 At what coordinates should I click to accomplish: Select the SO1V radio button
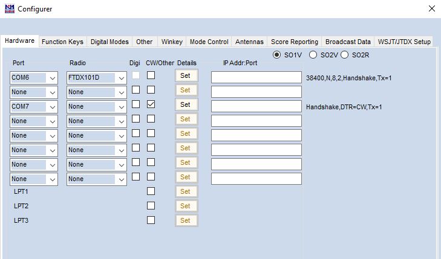(x=277, y=55)
